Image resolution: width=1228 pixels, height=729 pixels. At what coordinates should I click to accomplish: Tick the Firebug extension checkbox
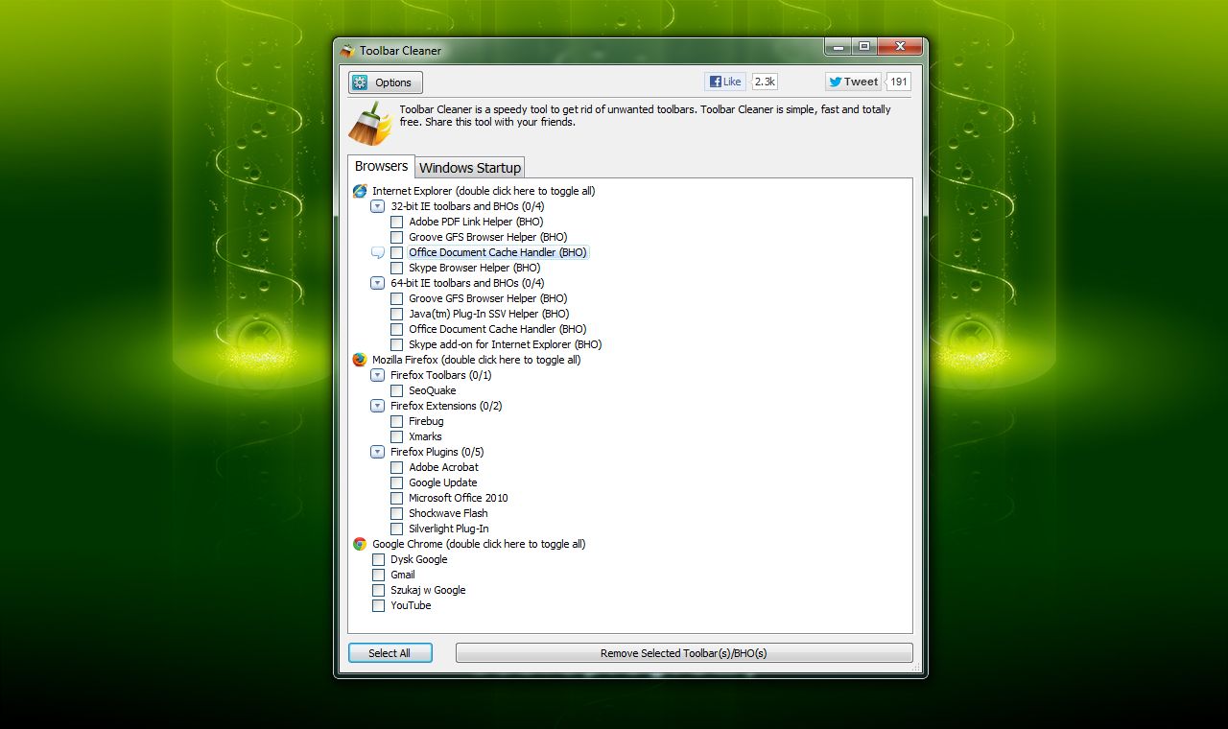[396, 421]
